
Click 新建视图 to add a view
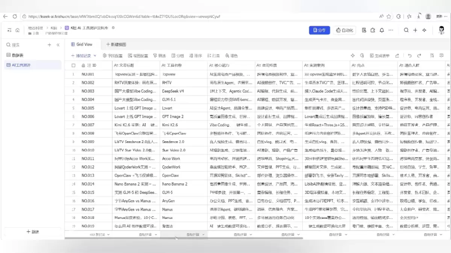[116, 44]
